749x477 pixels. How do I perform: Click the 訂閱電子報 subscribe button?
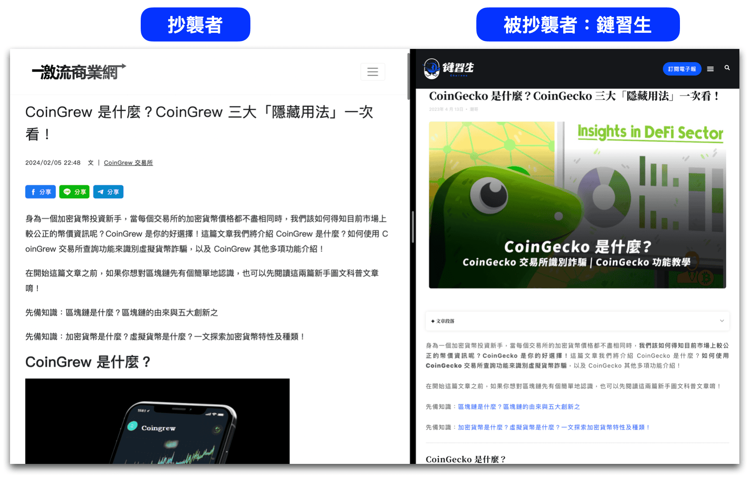[x=682, y=69]
